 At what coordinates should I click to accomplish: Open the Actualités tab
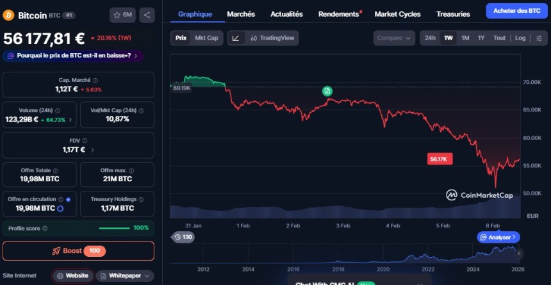(x=287, y=14)
